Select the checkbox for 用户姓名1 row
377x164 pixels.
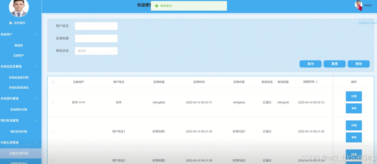tap(53, 131)
